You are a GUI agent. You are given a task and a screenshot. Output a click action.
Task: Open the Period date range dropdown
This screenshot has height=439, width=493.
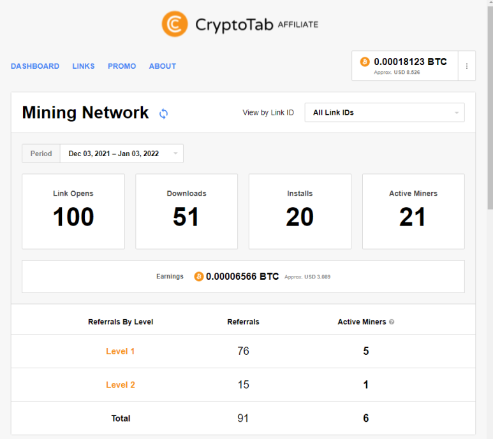point(122,154)
